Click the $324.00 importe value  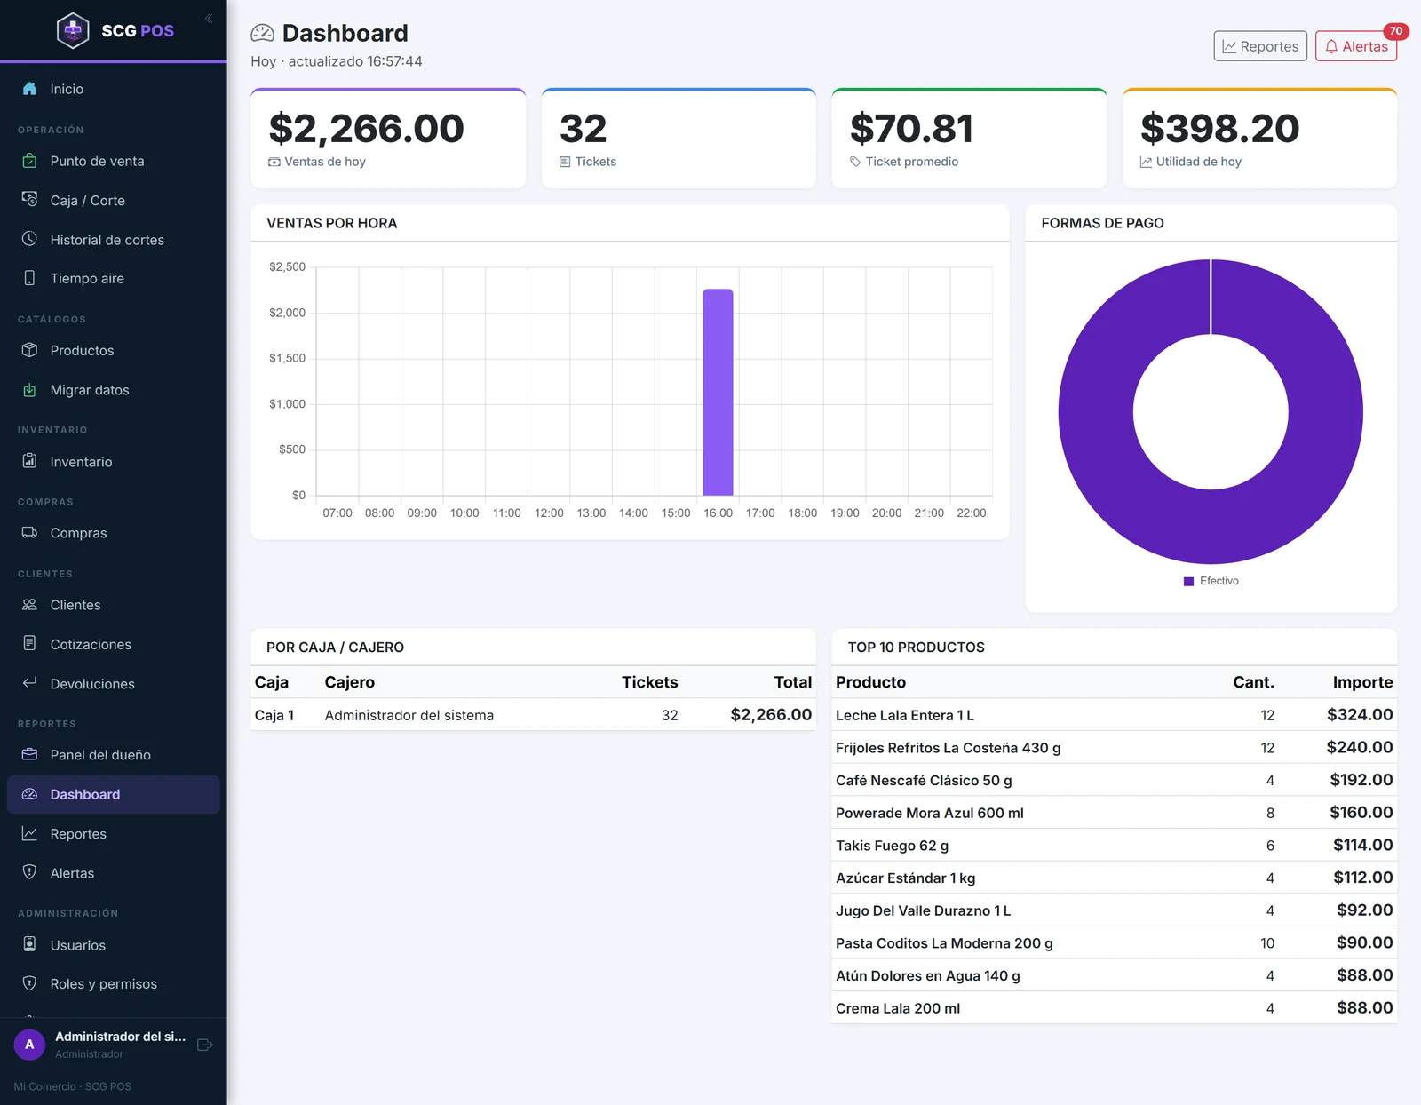1360,715
